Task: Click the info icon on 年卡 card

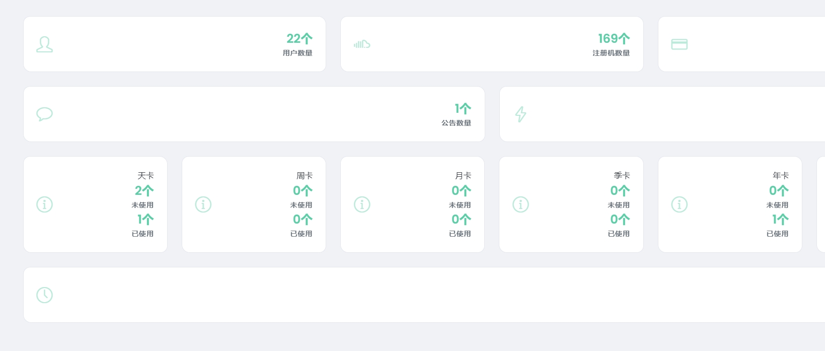Action: pos(679,204)
